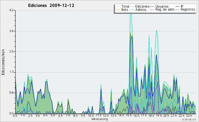Click the '20 h' x-axis label

(x=166, y=116)
